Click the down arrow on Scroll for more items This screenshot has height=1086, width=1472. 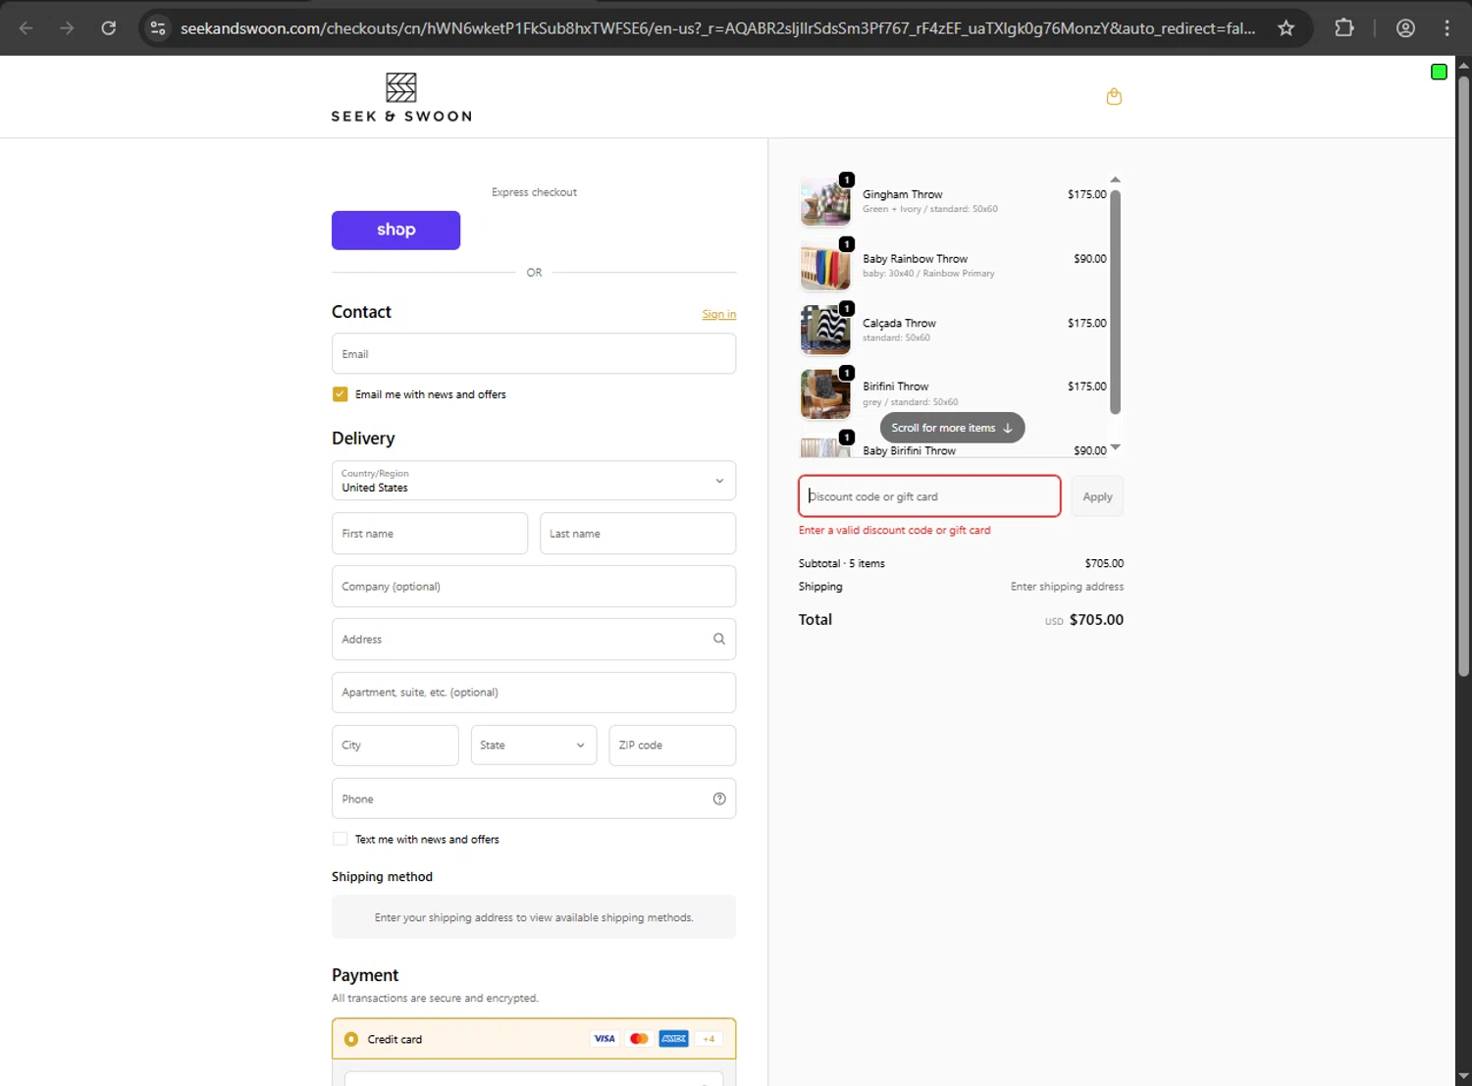pyautogui.click(x=1008, y=428)
